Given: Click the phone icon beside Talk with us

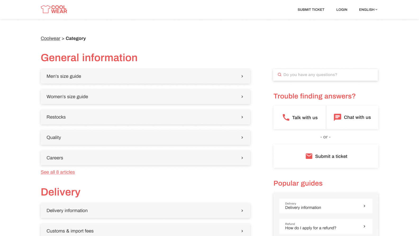Looking at the screenshot, I should pyautogui.click(x=286, y=117).
